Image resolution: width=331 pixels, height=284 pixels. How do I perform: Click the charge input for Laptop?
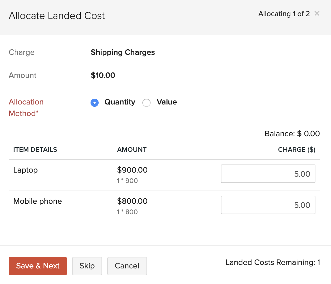pyautogui.click(x=268, y=174)
